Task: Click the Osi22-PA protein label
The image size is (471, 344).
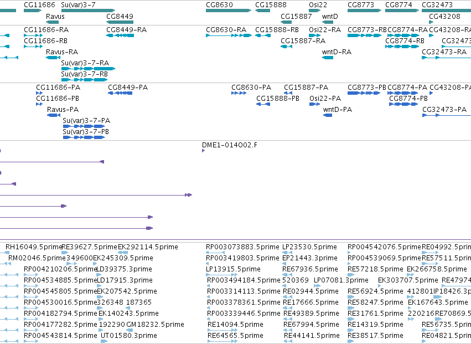Action: pos(325,99)
